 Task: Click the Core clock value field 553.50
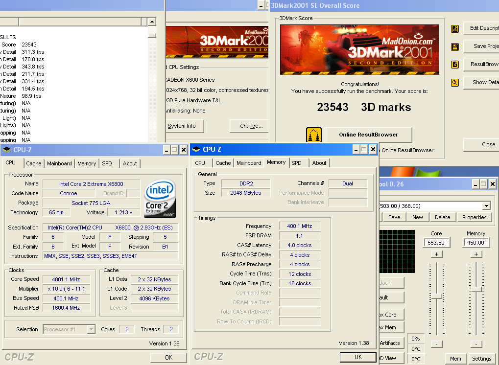[436, 243]
